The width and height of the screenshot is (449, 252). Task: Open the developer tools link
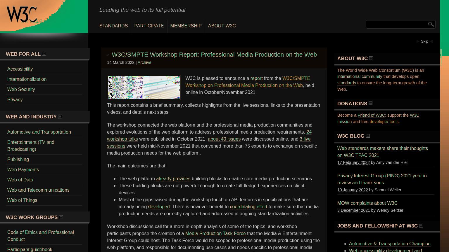coord(384,122)
